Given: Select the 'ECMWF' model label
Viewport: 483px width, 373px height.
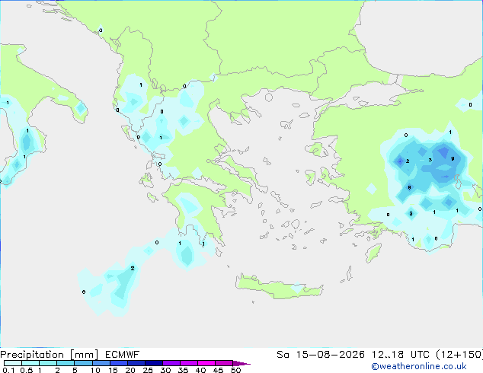Looking at the screenshot, I should (123, 355).
